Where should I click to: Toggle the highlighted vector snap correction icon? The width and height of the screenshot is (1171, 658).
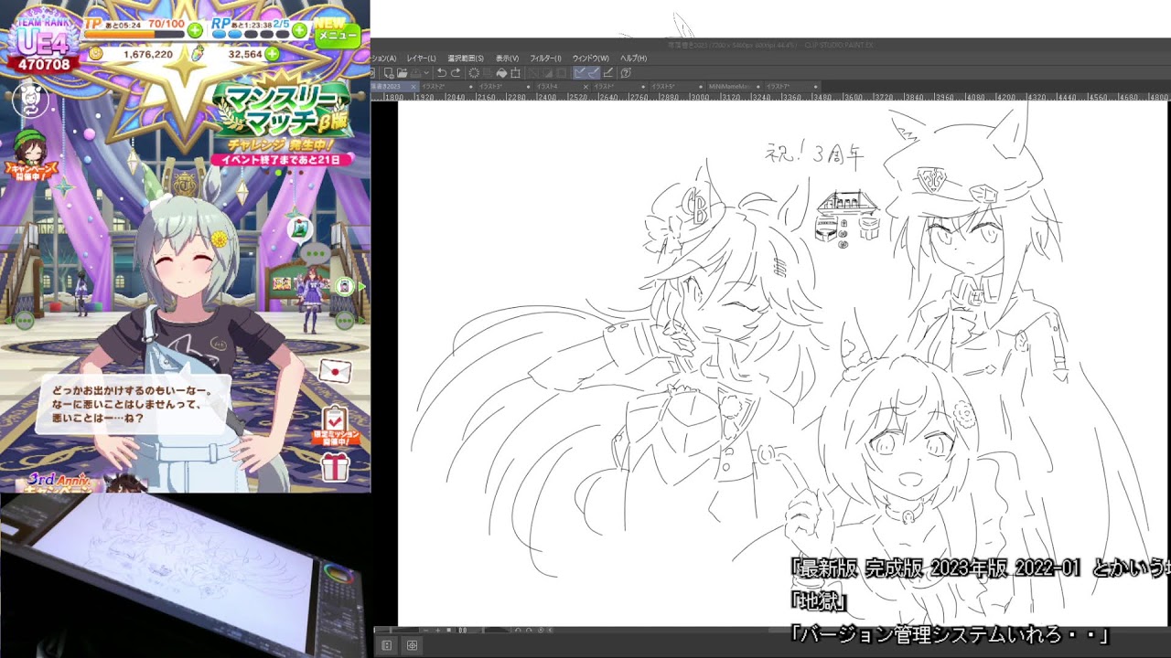[x=577, y=73]
